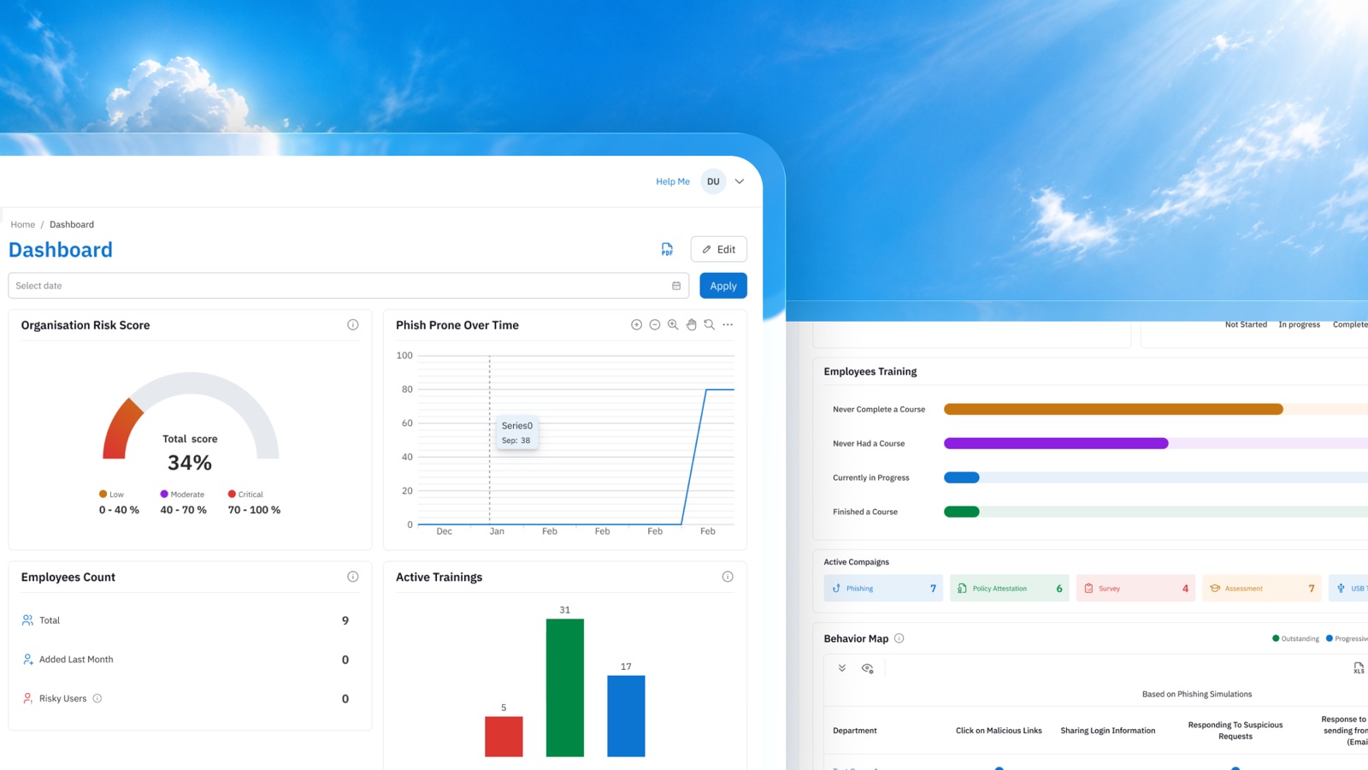Show Organisation Risk Score info
The height and width of the screenshot is (770, 1368).
click(353, 325)
